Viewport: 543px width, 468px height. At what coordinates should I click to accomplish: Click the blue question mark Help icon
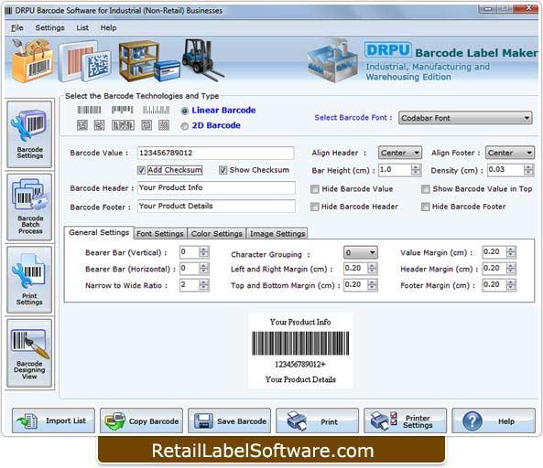[472, 421]
